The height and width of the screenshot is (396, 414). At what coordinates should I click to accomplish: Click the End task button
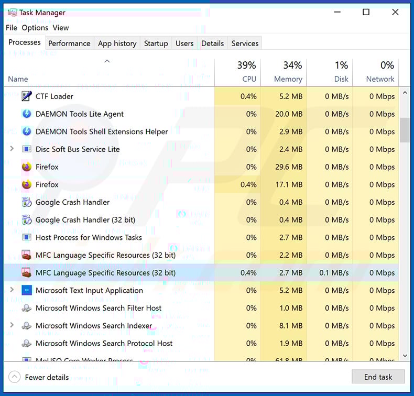(x=378, y=377)
